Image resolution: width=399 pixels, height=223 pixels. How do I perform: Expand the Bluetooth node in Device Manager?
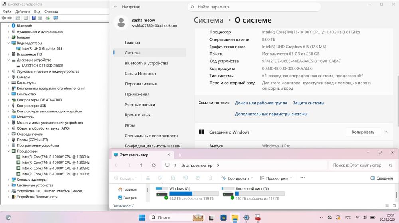(x=8, y=26)
